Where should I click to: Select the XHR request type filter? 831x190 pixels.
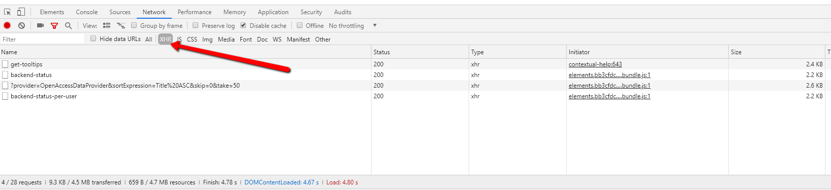coord(165,39)
